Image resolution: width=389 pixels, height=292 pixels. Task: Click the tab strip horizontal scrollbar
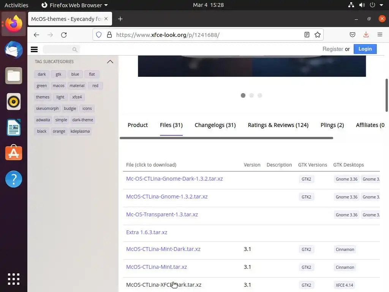[x=226, y=138]
